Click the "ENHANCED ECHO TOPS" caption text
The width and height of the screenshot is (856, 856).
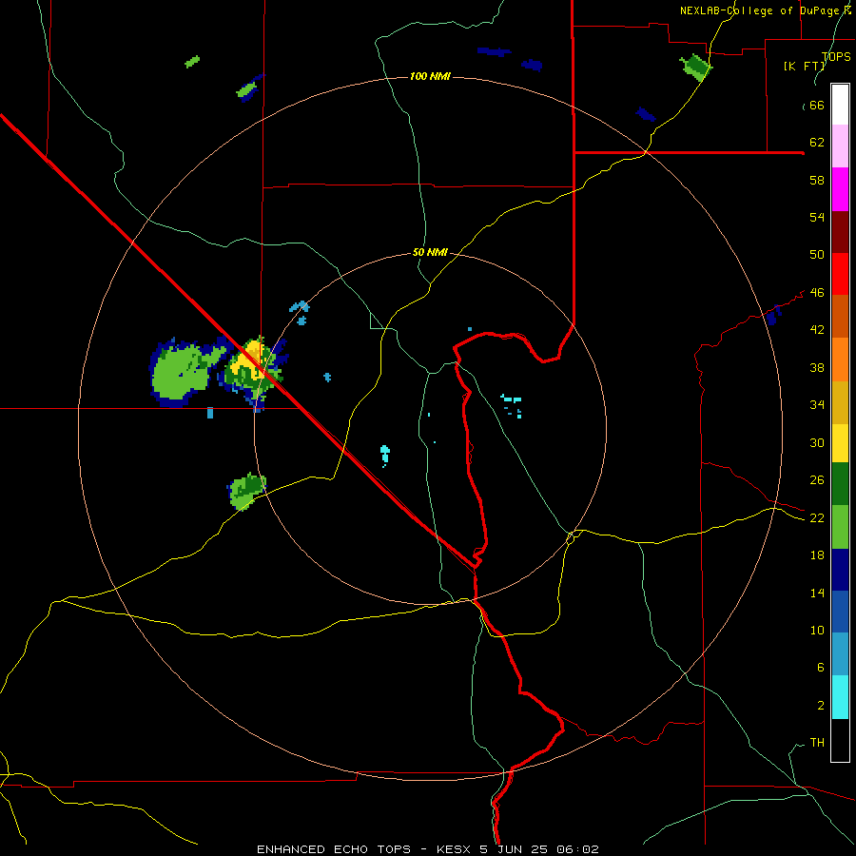pos(334,849)
